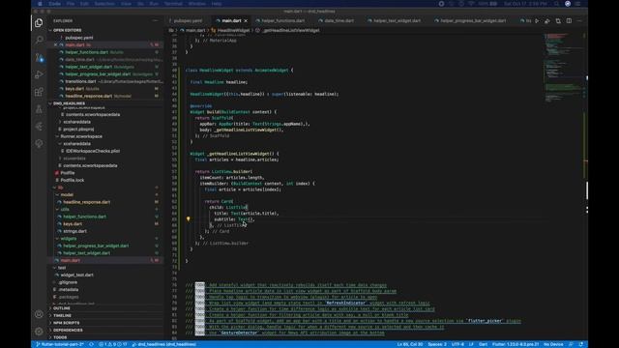Viewport: 619px width, 348px height.
Task: Collapse the Runner.xcworkspace folder
Action: tap(81, 136)
